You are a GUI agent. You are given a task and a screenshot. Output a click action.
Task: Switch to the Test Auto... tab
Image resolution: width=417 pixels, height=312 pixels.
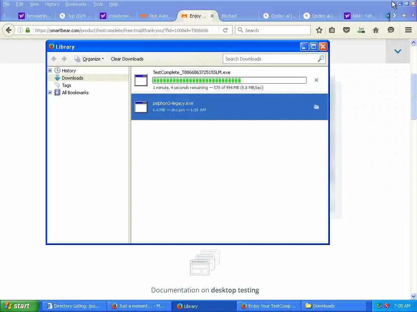(x=156, y=16)
